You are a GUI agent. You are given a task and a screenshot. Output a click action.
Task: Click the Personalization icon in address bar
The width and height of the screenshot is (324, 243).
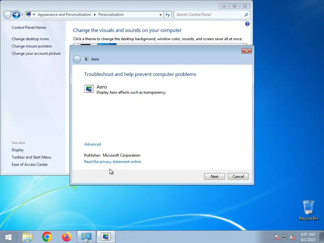point(28,14)
